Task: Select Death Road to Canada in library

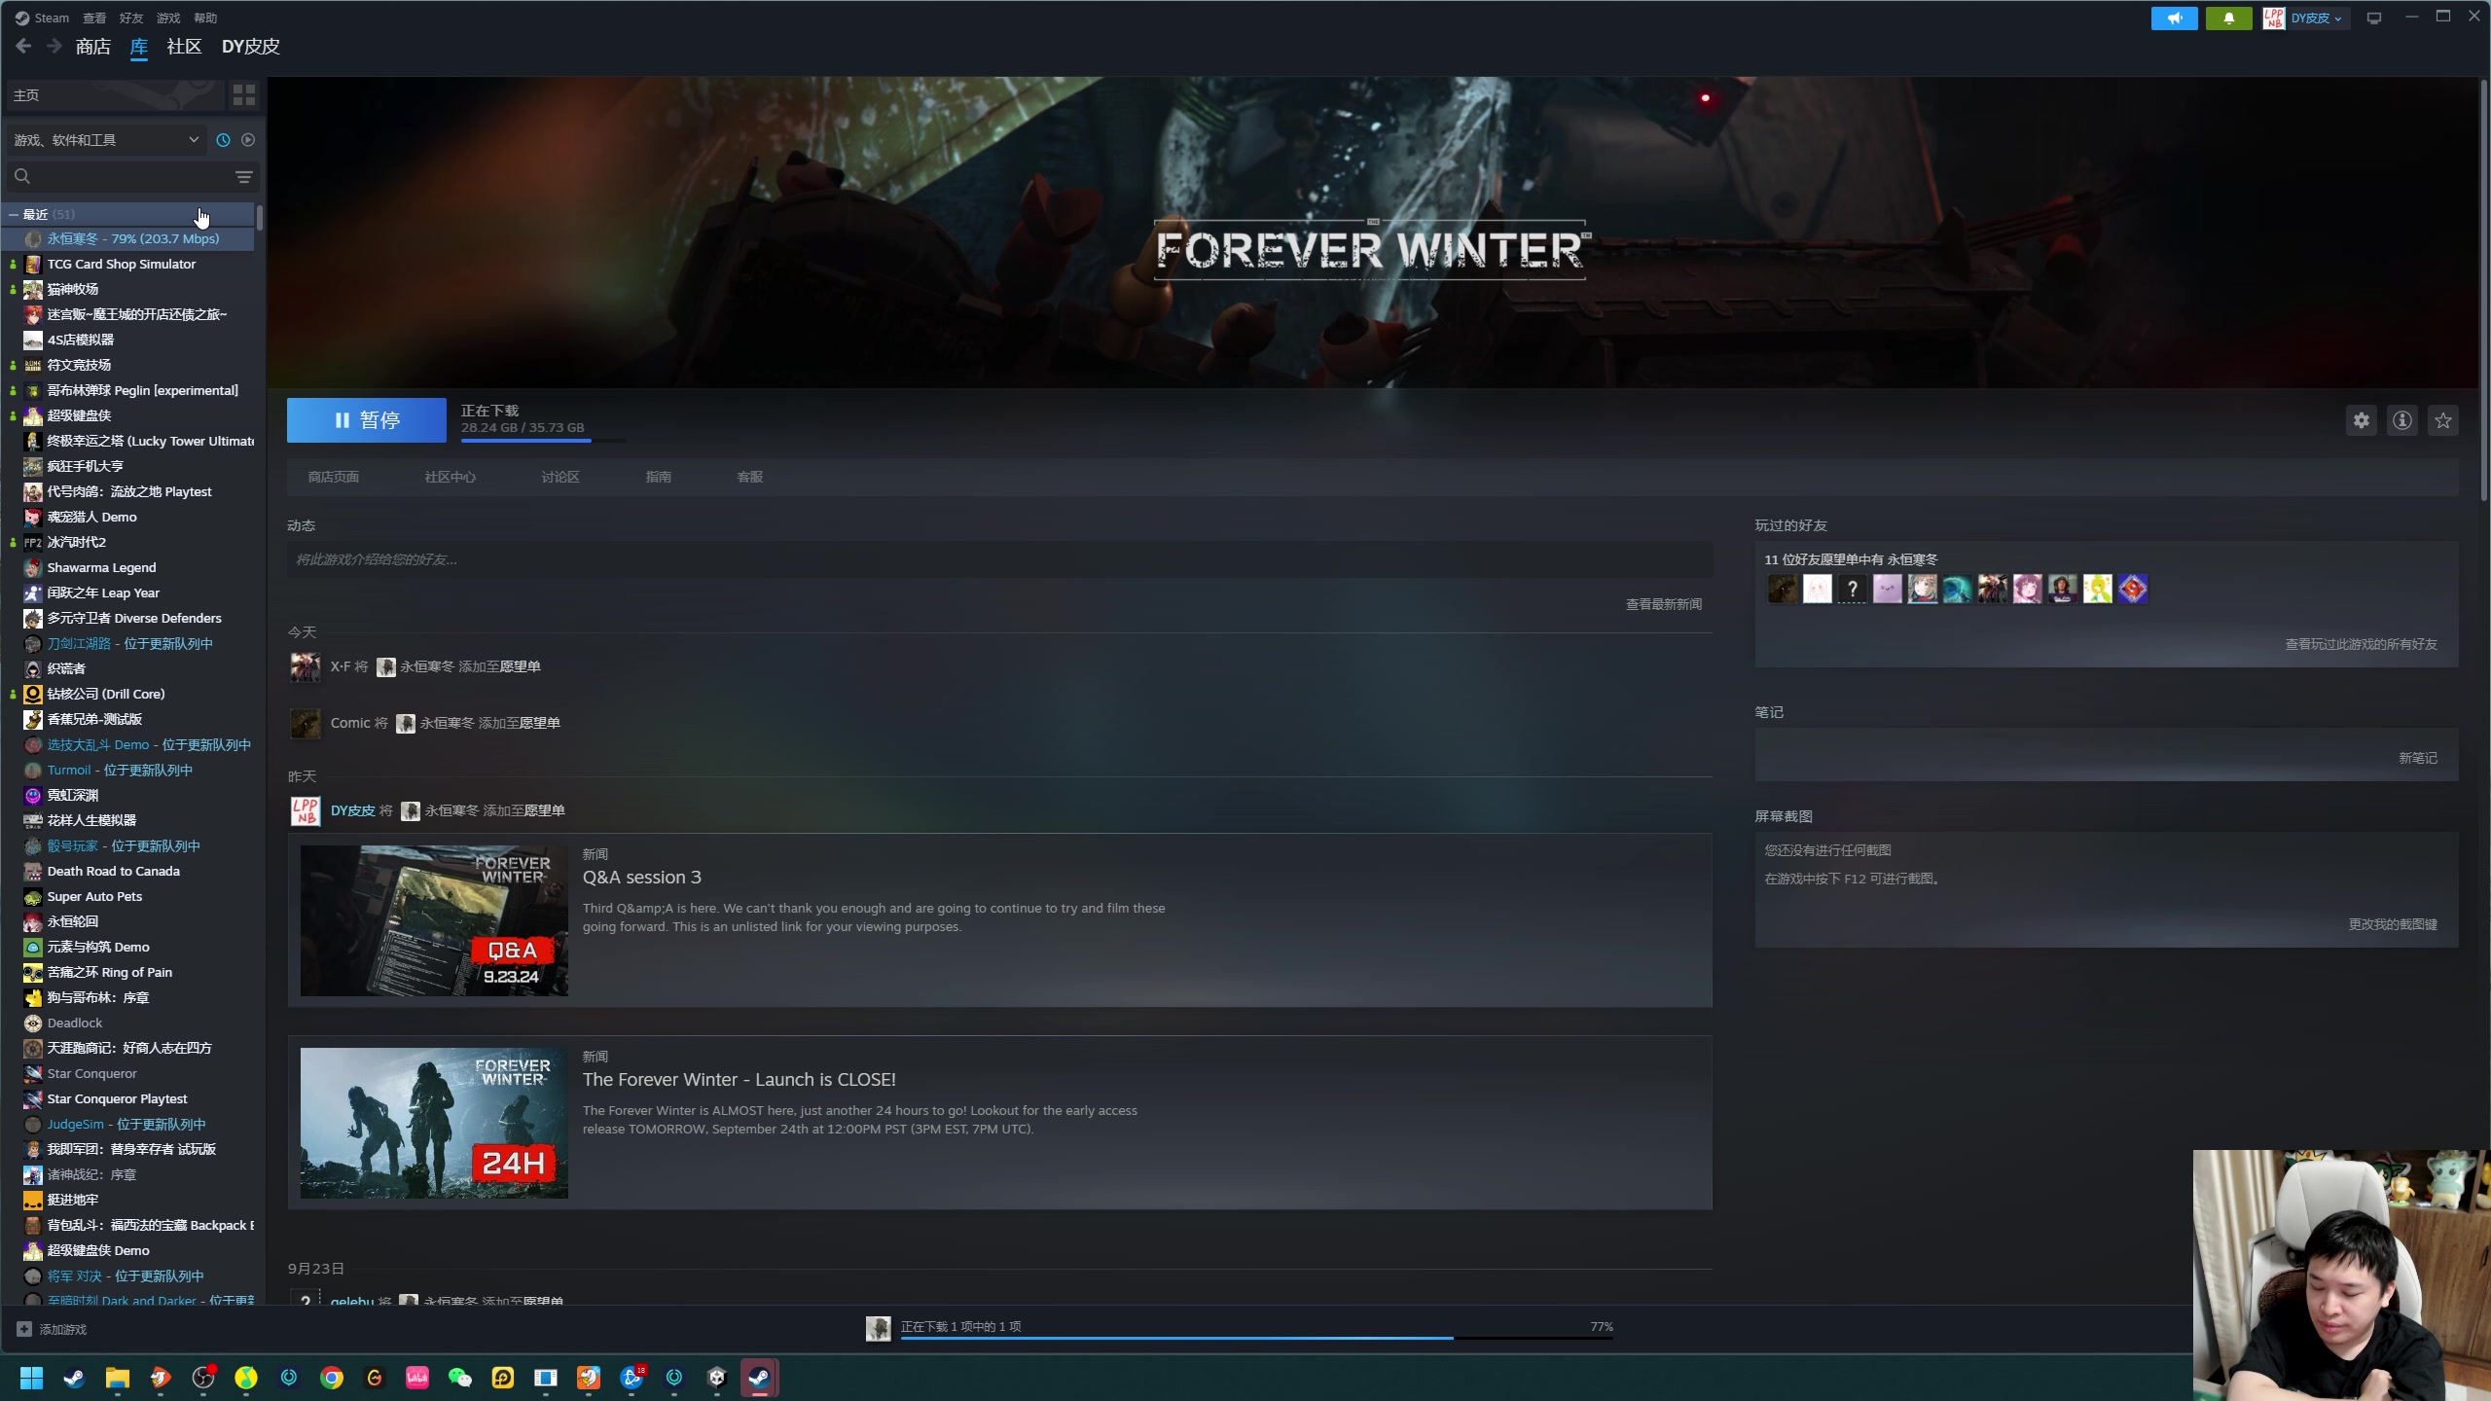Action: pos(114,872)
